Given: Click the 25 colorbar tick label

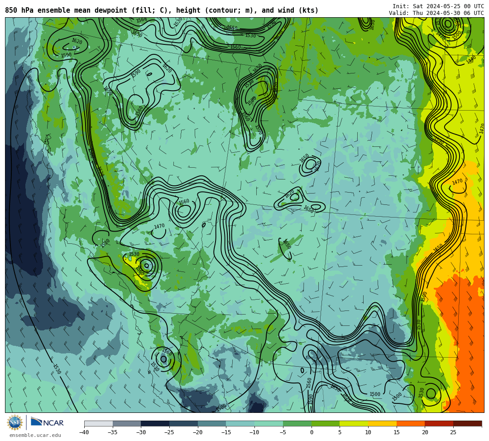Looking at the screenshot, I should (x=453, y=432).
